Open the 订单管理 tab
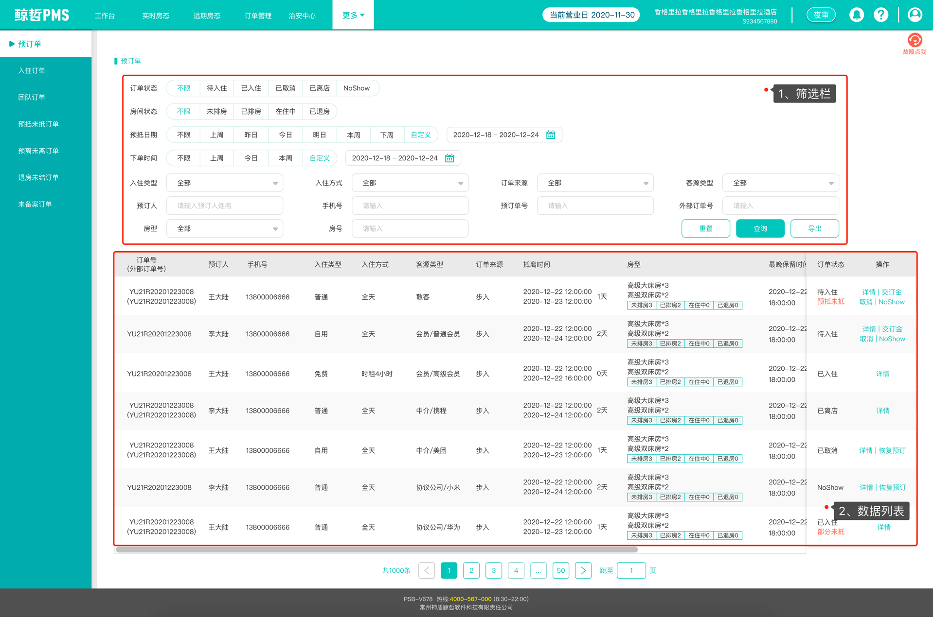Viewport: 933px width, 617px height. click(258, 16)
